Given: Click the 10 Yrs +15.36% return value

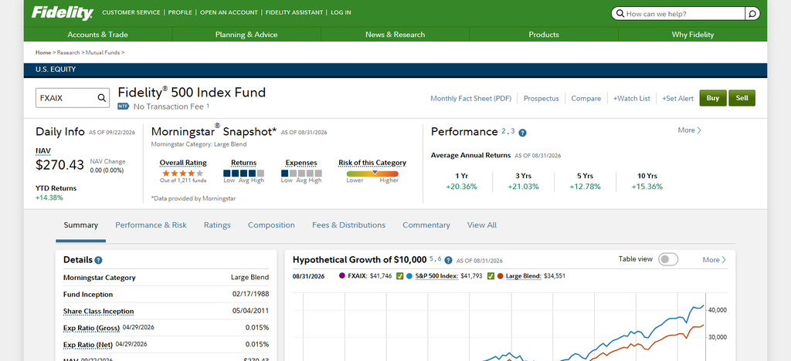Looking at the screenshot, I should coord(647,187).
